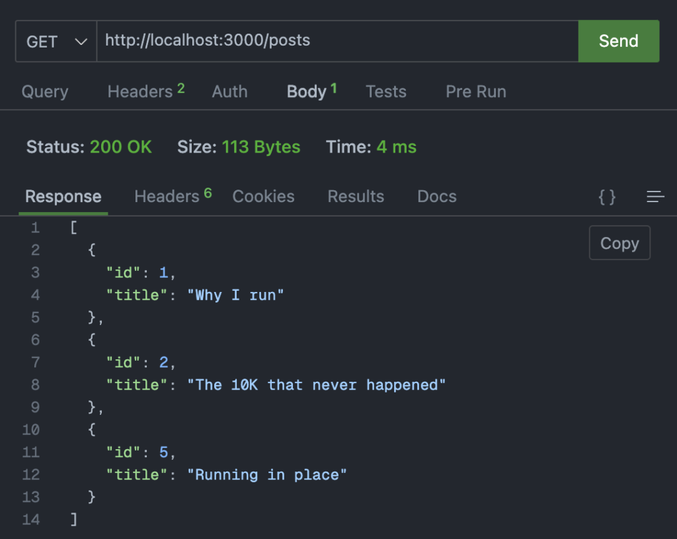Viewport: 677px width, 539px height.
Task: Select the Response tab
Action: pyautogui.click(x=63, y=196)
